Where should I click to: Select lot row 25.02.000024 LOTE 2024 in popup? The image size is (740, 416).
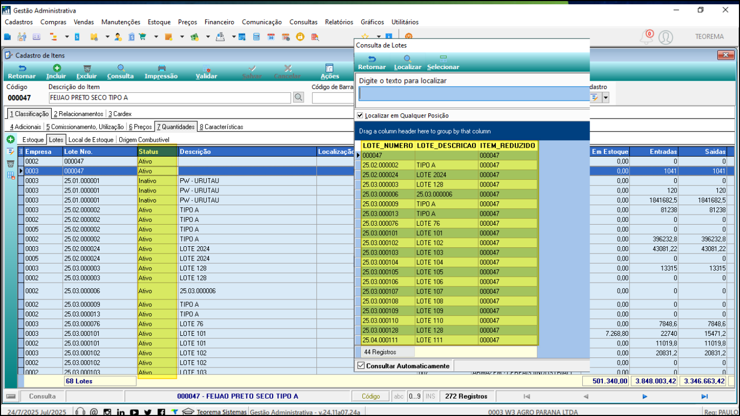coord(449,175)
